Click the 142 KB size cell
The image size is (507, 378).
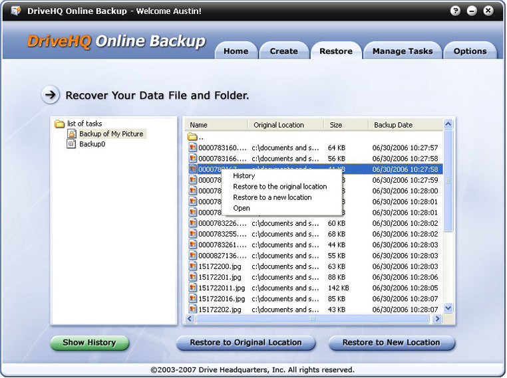point(339,288)
